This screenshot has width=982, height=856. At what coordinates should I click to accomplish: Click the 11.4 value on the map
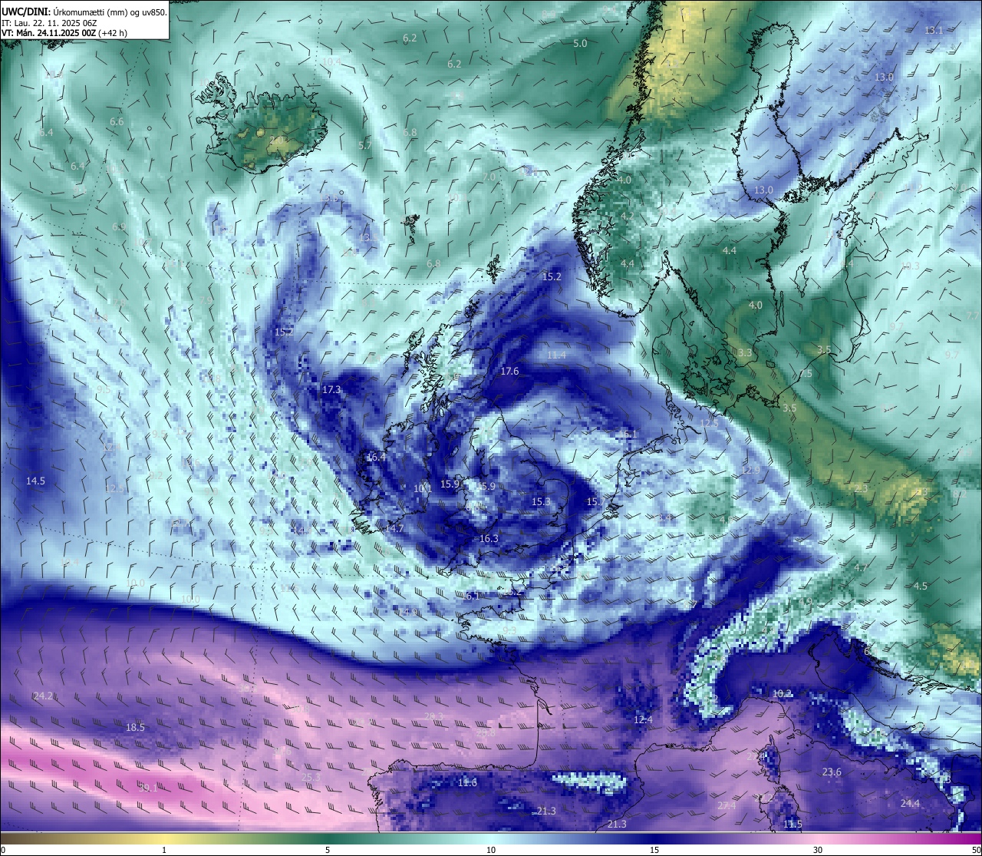[556, 355]
